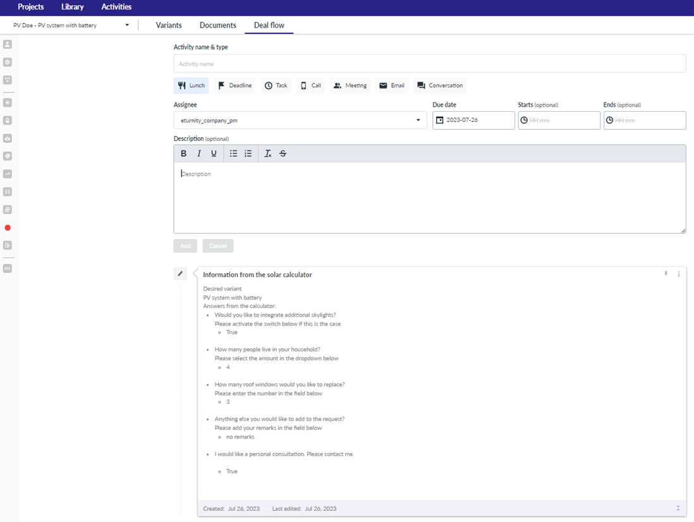The image size is (694, 522).
Task: Click the clear formatting icon
Action: pyautogui.click(x=268, y=154)
